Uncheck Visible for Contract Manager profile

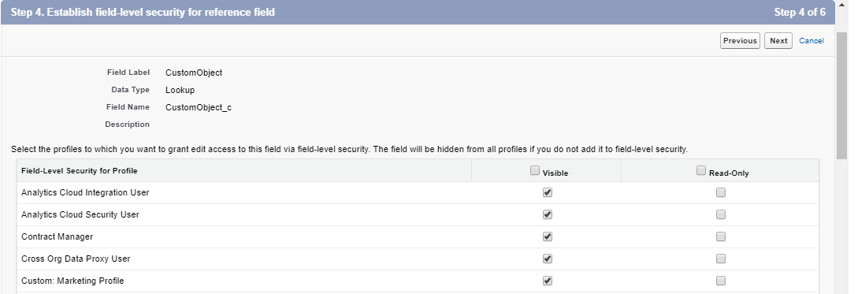[x=548, y=236]
